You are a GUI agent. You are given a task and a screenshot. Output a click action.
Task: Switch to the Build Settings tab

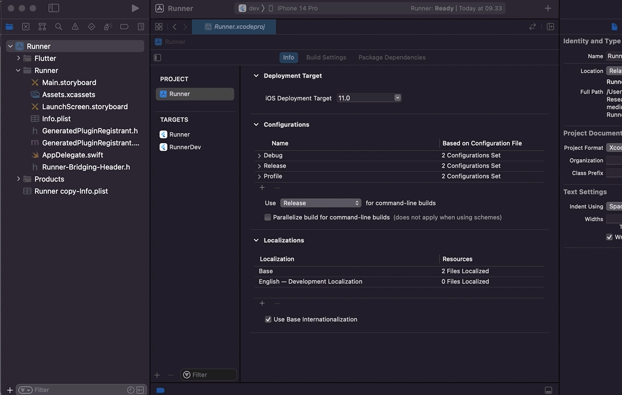point(326,57)
